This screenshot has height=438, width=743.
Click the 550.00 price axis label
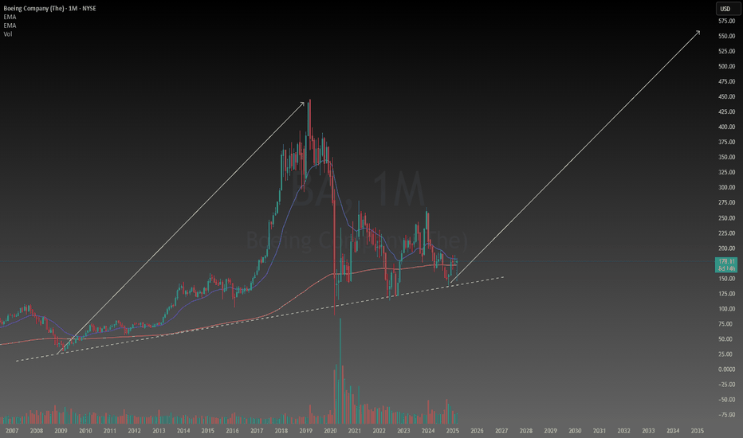[726, 36]
